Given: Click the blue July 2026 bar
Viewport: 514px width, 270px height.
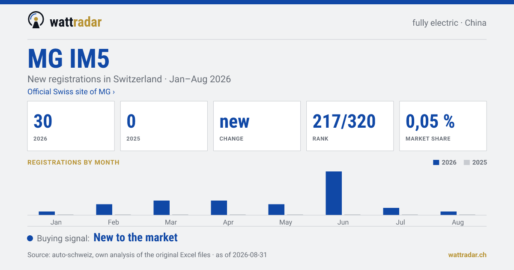Looking at the screenshot, I should point(391,211).
